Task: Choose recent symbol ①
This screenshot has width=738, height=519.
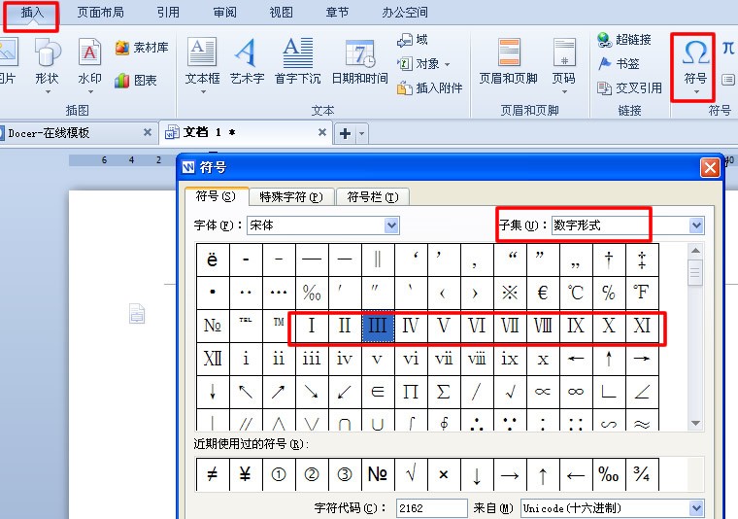Action: pos(279,474)
